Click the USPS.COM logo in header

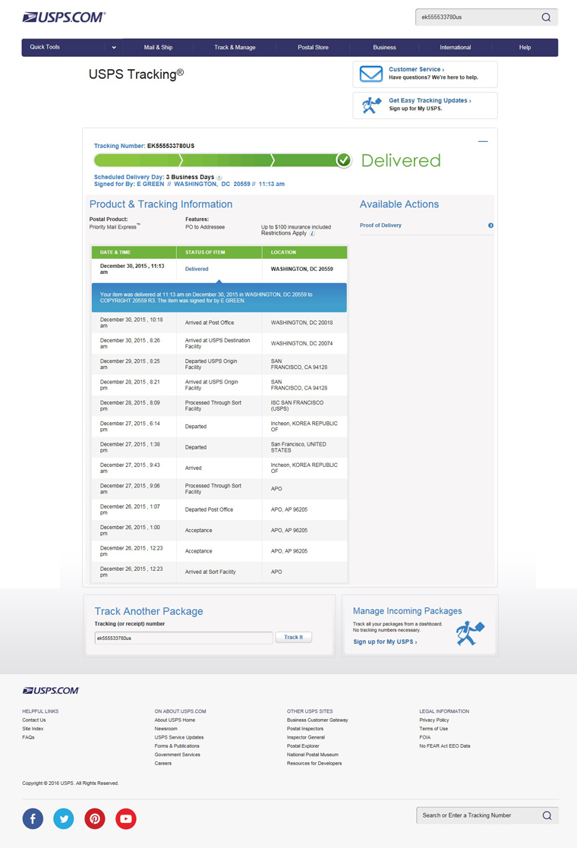pyautogui.click(x=64, y=17)
